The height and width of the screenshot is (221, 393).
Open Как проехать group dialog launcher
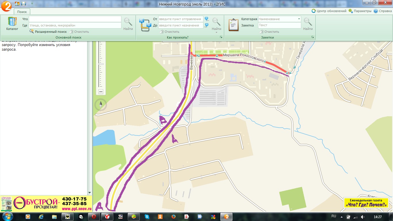click(x=221, y=37)
